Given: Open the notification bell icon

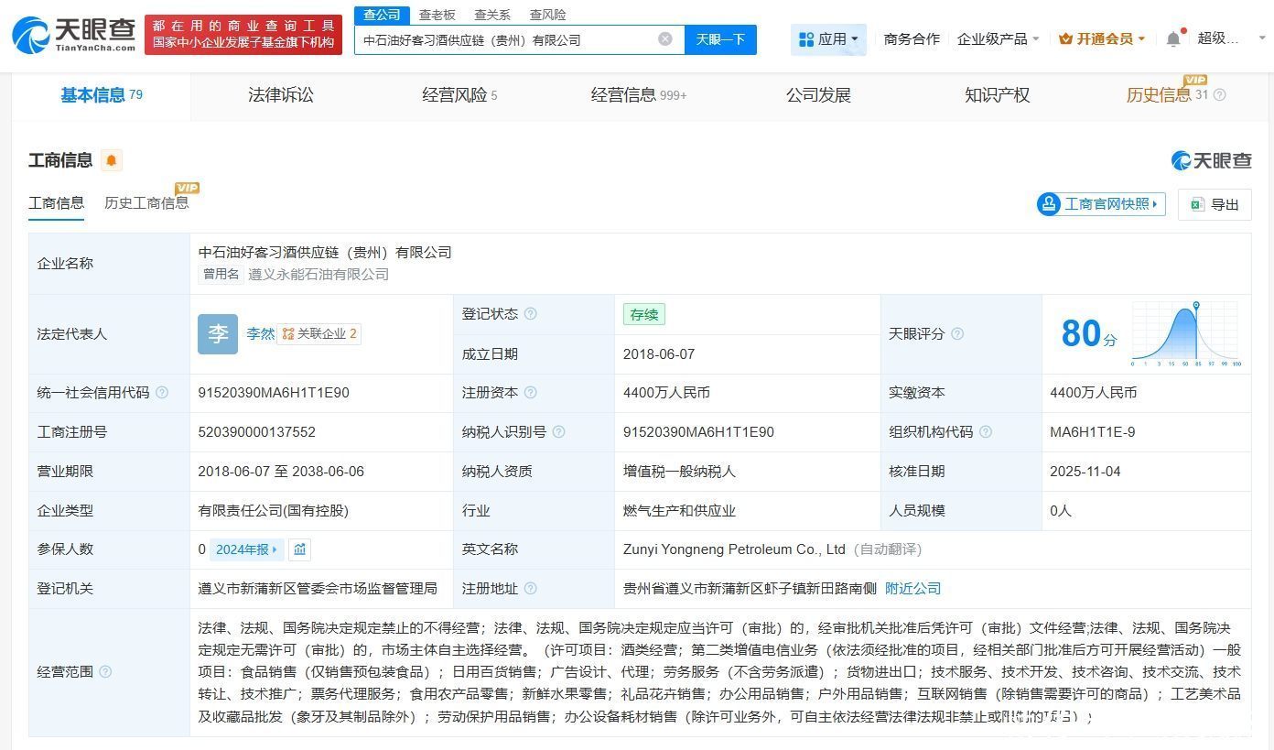Looking at the screenshot, I should point(1173,39).
